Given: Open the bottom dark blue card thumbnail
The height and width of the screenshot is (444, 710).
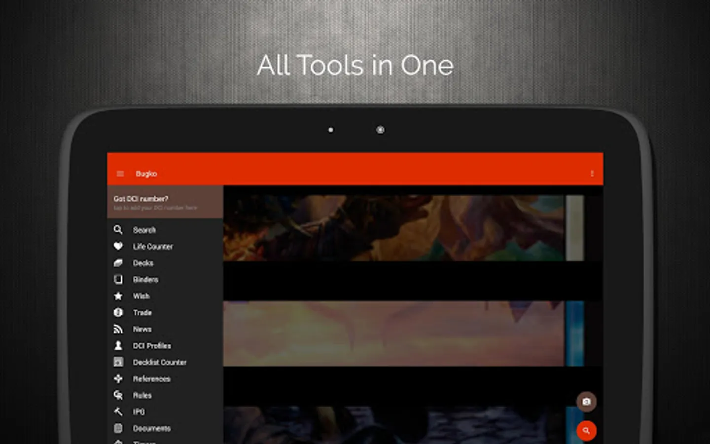Looking at the screenshot, I should [x=403, y=425].
